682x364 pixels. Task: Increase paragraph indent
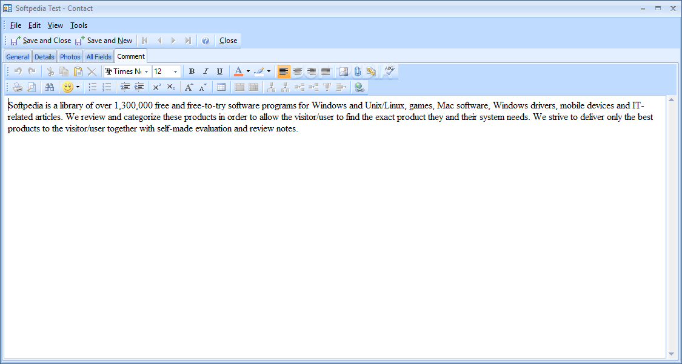[139, 87]
